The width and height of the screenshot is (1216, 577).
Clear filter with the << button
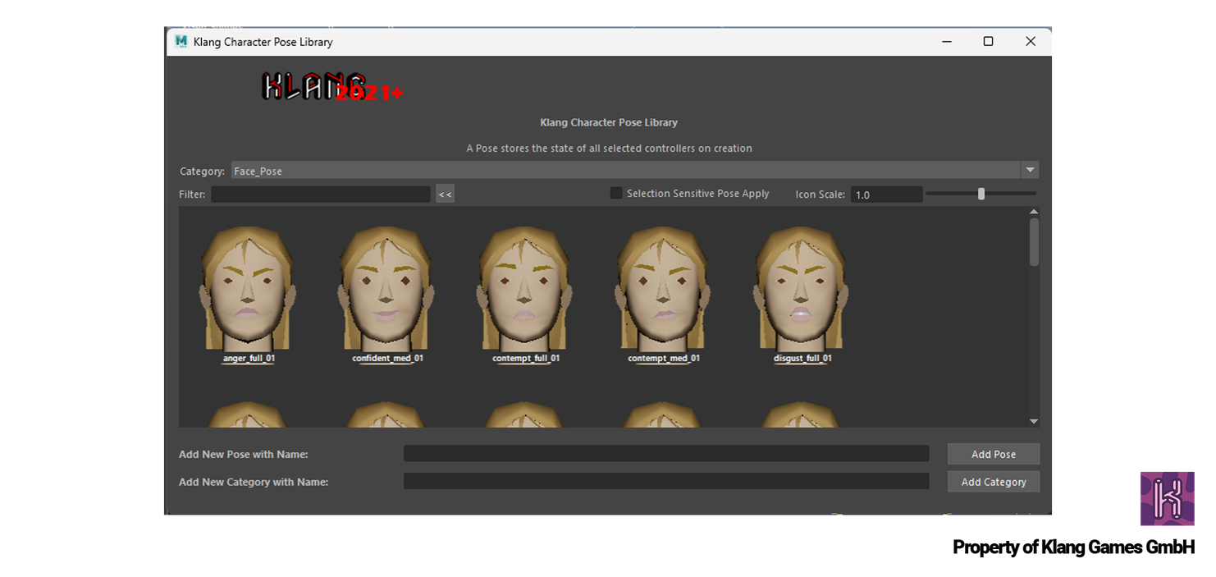445,195
